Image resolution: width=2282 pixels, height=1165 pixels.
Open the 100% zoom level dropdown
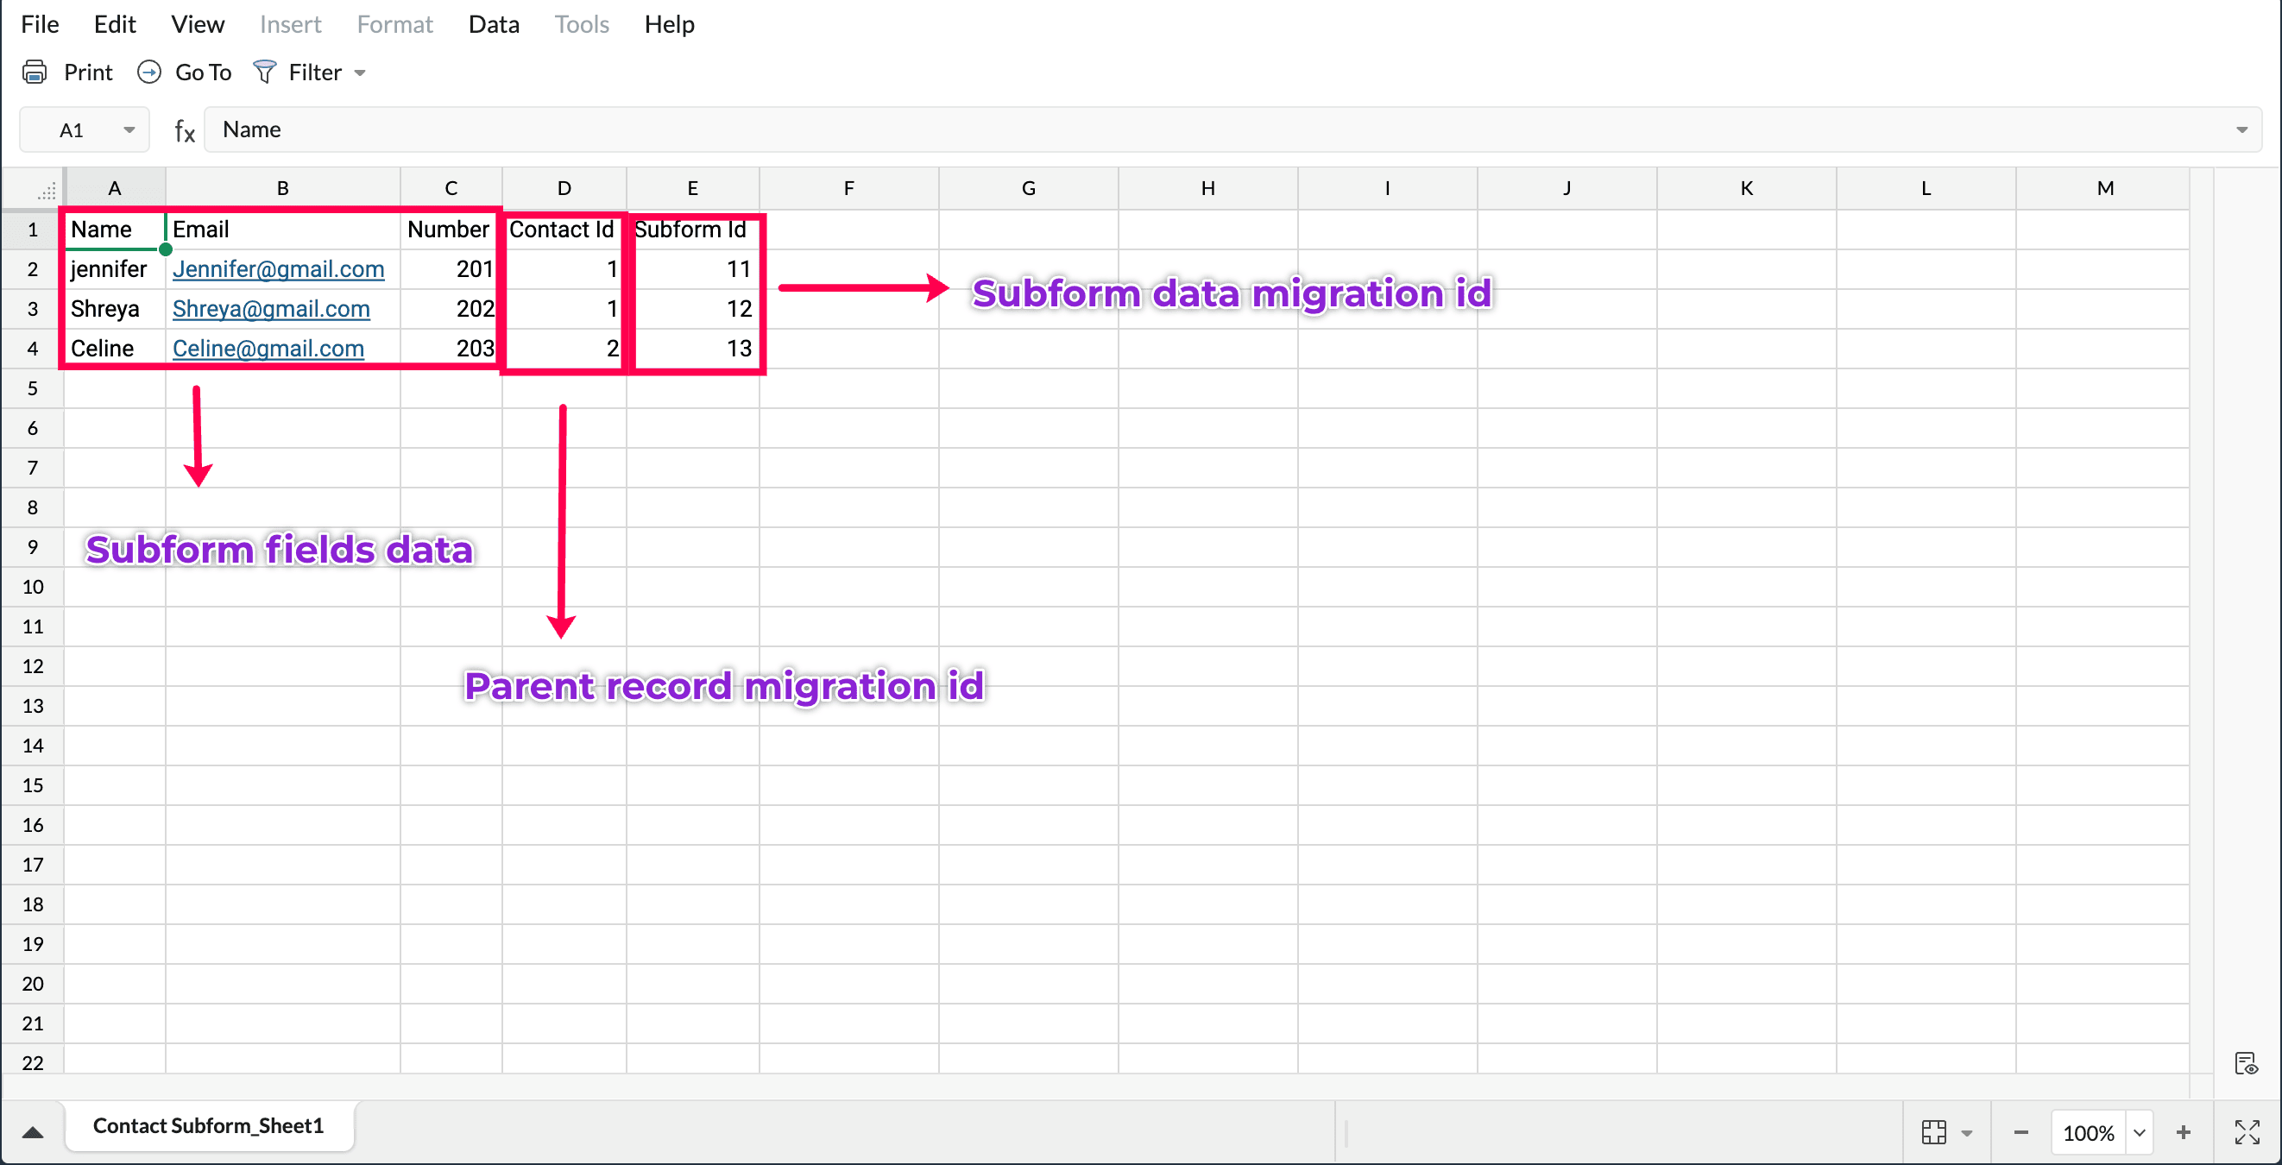(2139, 1132)
